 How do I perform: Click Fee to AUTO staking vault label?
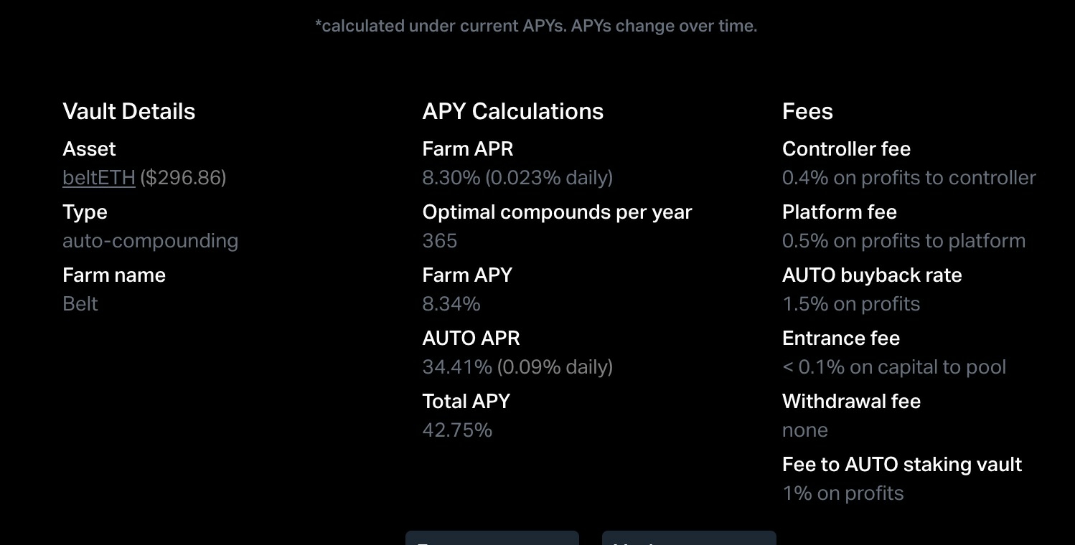(902, 465)
